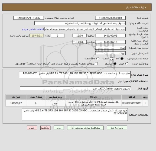Select the کالا/خدمت radio button
Screen dimensions: 156x151
click(x=98, y=59)
